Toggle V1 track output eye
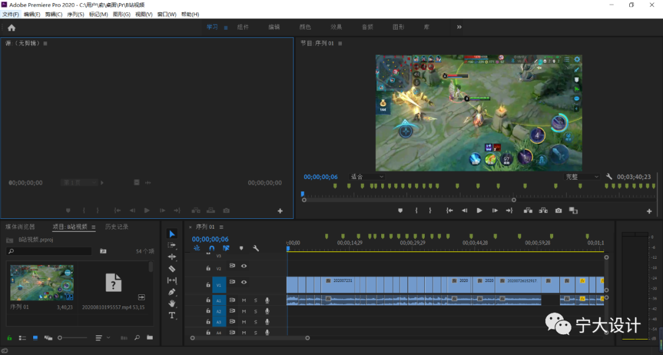This screenshot has width=663, height=355. pyautogui.click(x=244, y=282)
